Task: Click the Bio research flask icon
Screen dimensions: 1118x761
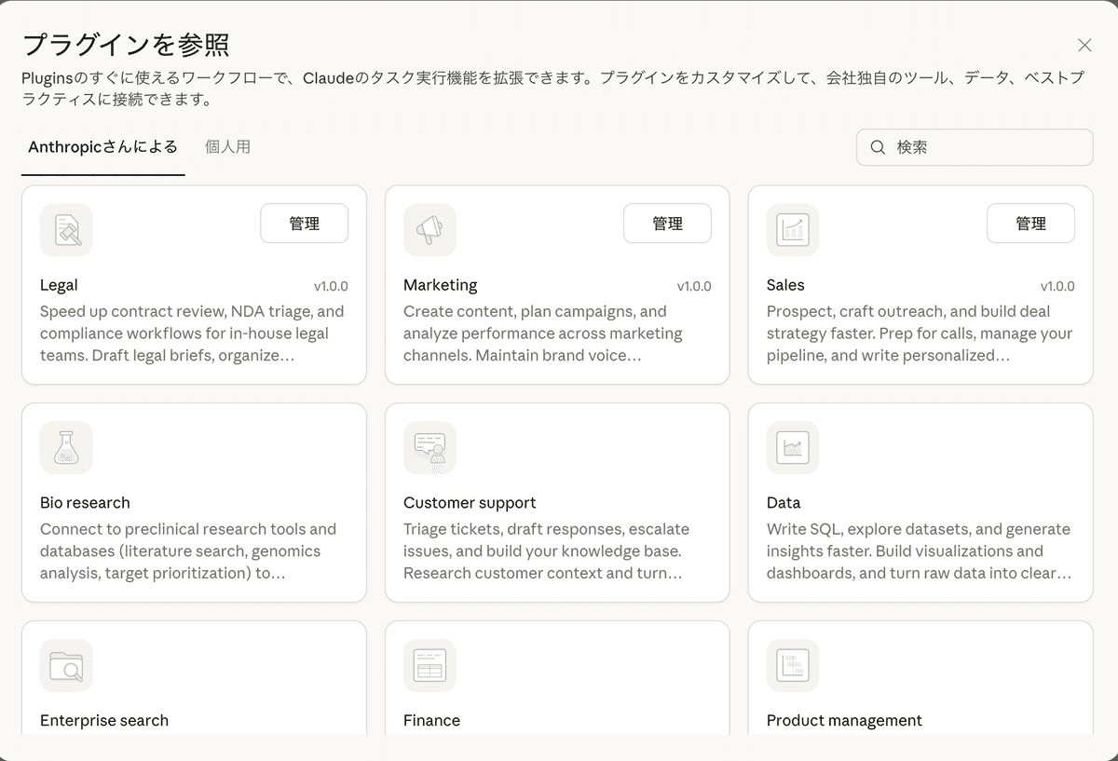Action: (x=66, y=448)
